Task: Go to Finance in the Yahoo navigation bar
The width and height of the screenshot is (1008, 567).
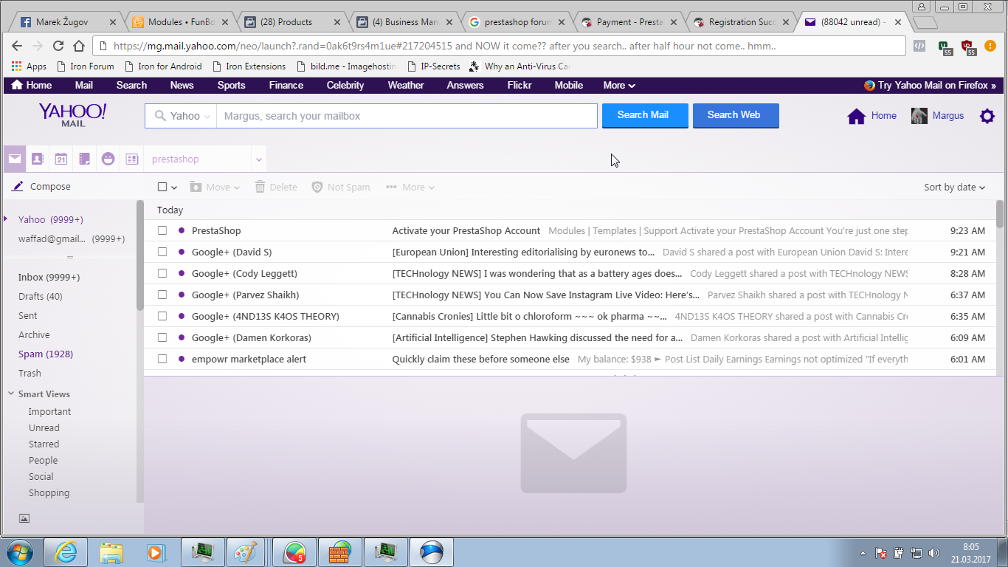Action: (286, 85)
